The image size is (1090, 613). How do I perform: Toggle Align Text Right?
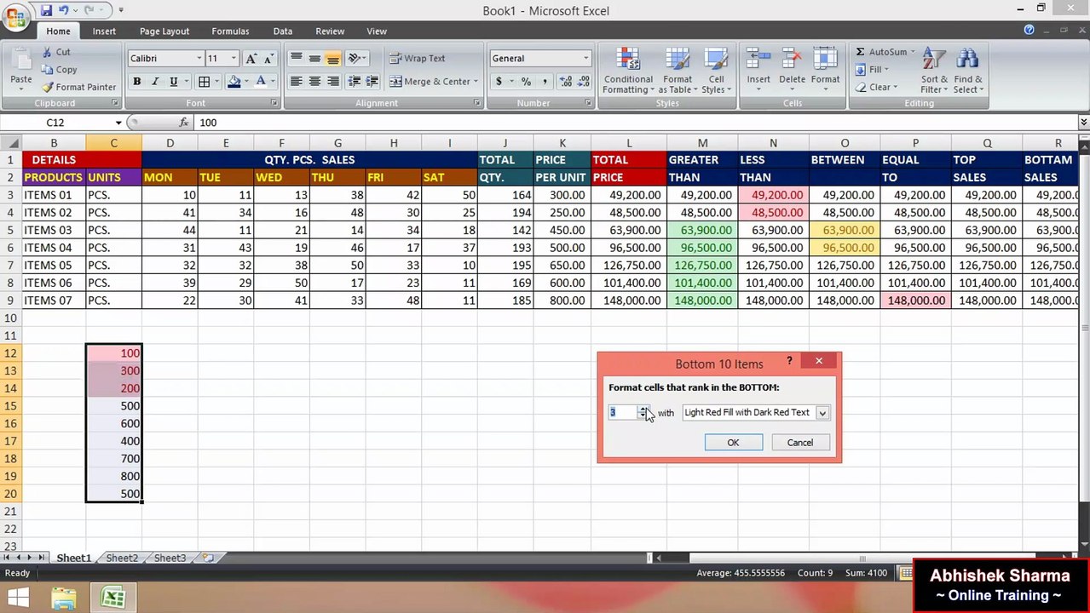point(332,82)
